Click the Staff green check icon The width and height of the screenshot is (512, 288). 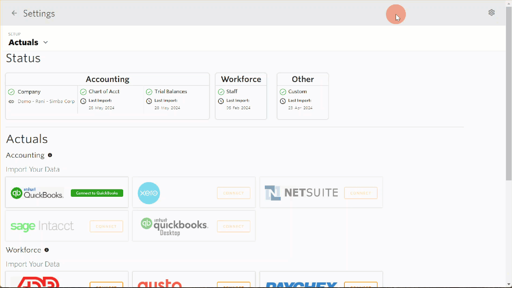point(221,92)
